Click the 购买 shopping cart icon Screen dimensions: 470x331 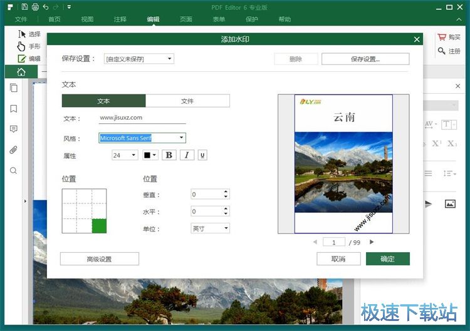coord(442,37)
